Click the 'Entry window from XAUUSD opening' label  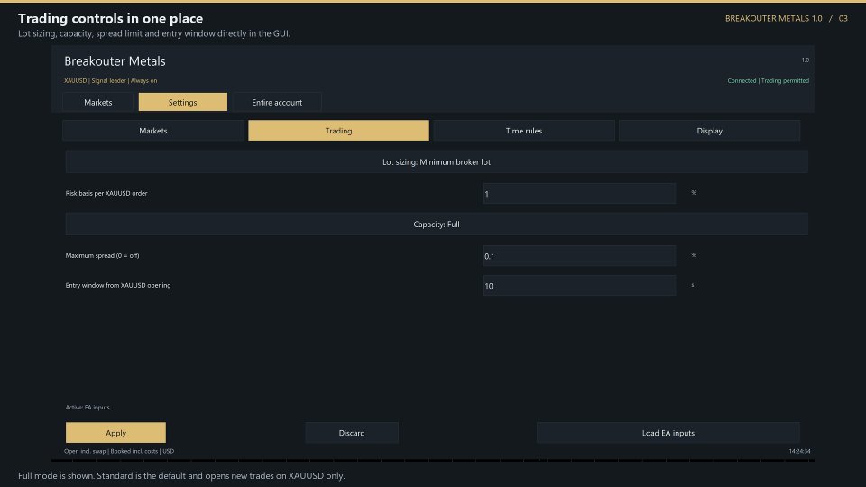tap(118, 286)
